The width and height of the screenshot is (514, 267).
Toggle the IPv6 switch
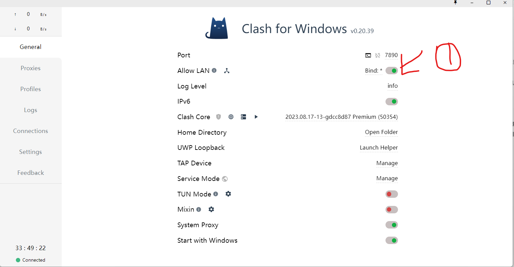[392, 102]
